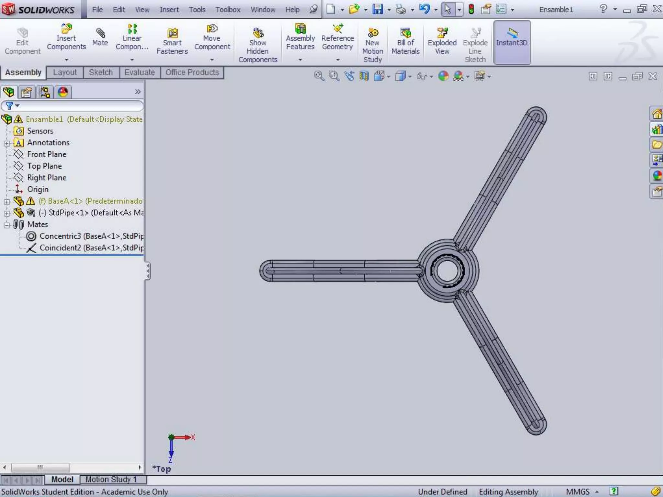Collapse the Mates folder

pos(7,225)
